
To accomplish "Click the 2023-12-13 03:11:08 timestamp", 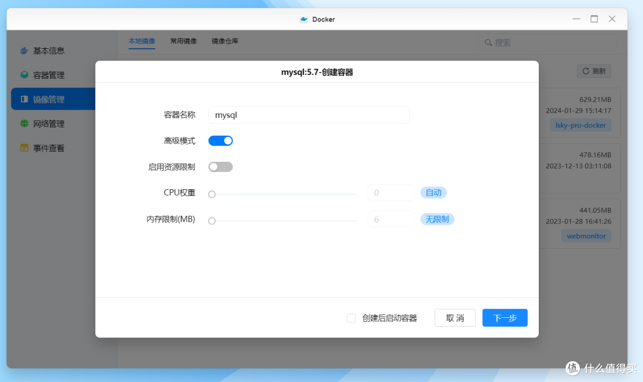I will click(578, 166).
